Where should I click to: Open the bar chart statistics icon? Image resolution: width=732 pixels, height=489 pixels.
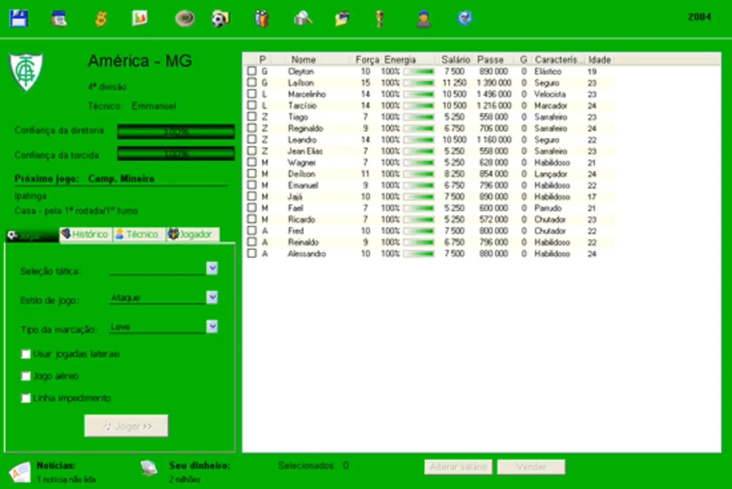click(139, 19)
